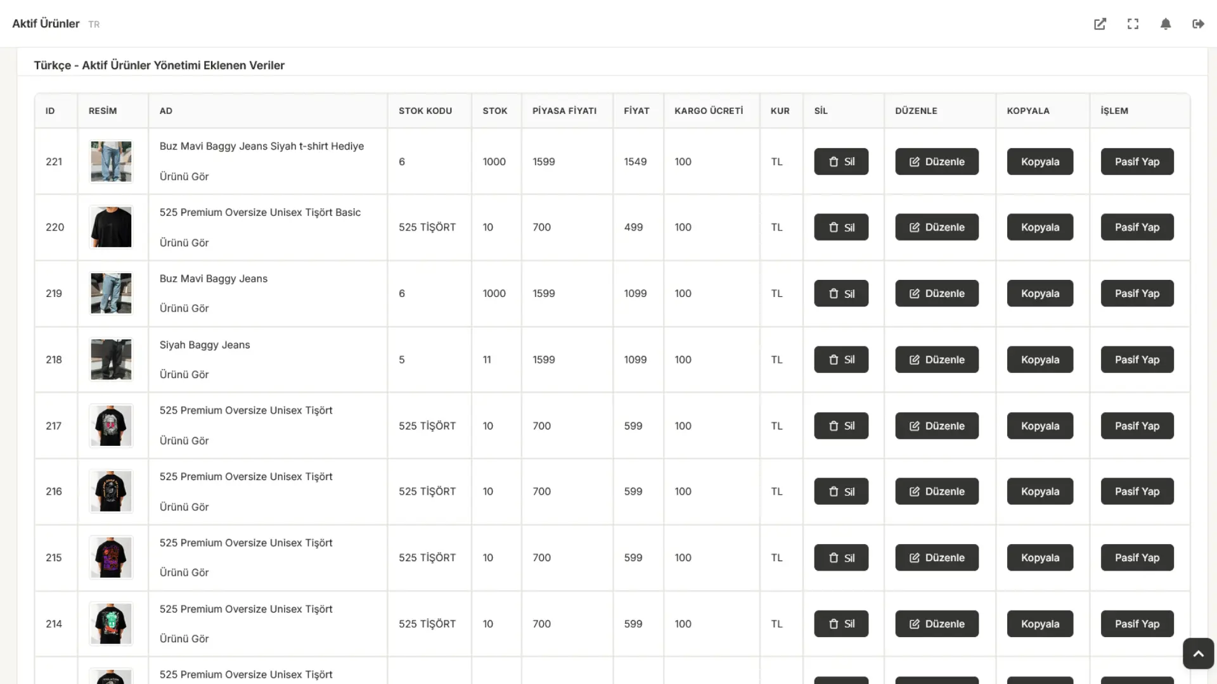
Task: Click the logout icon in header
Action: coord(1198,24)
